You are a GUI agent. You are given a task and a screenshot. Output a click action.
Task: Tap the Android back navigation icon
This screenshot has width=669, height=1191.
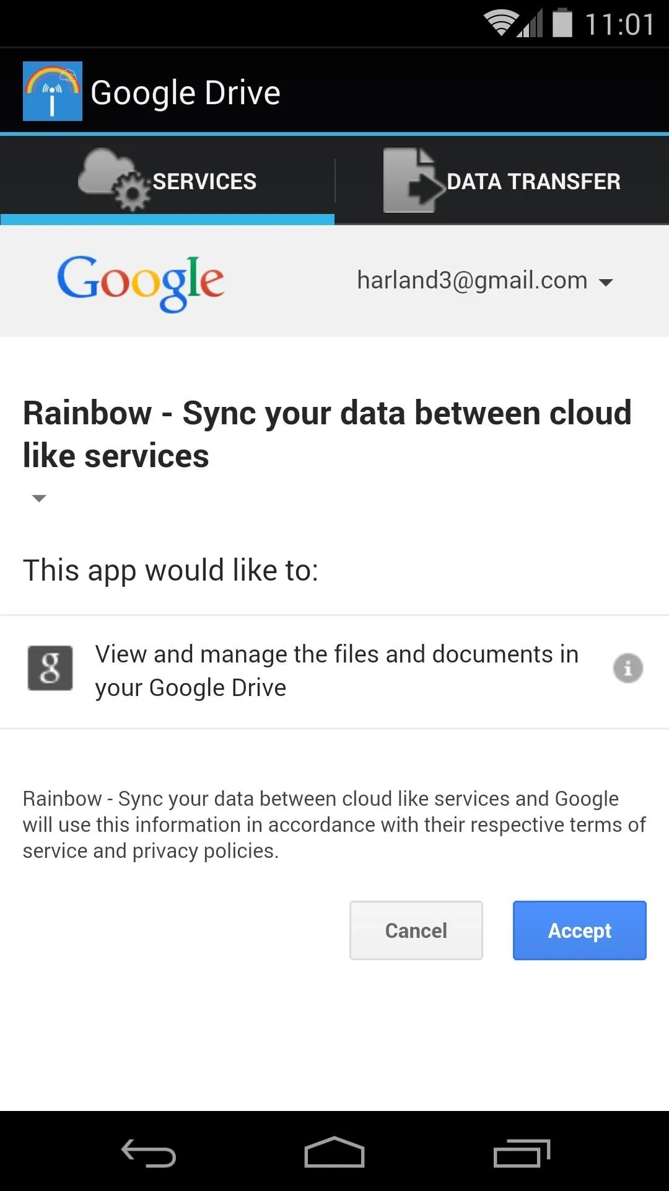point(149,1153)
